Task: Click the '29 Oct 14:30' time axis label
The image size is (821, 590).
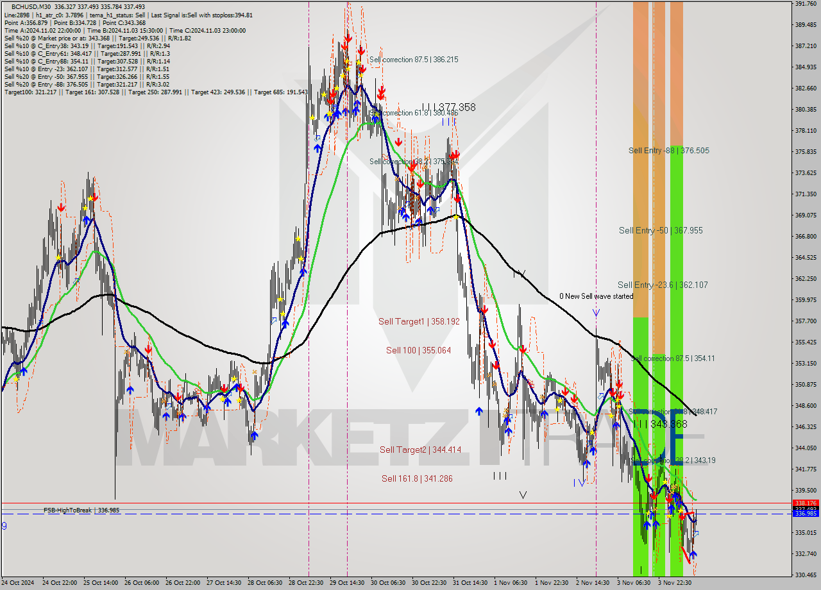Action: pyautogui.click(x=347, y=583)
